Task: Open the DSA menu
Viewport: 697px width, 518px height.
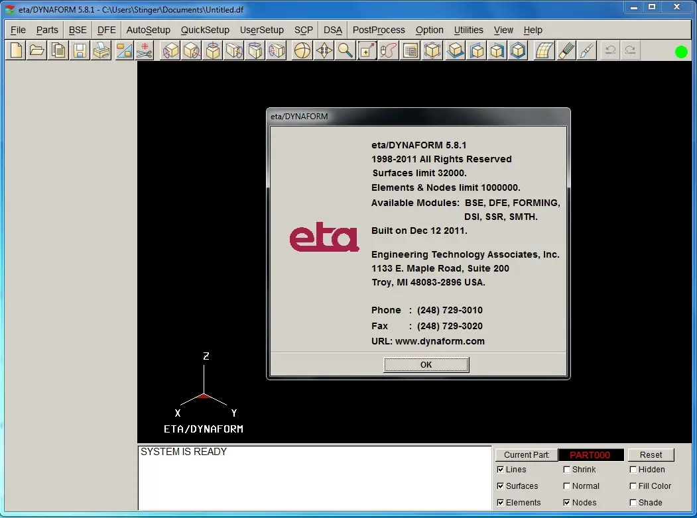Action: tap(333, 30)
